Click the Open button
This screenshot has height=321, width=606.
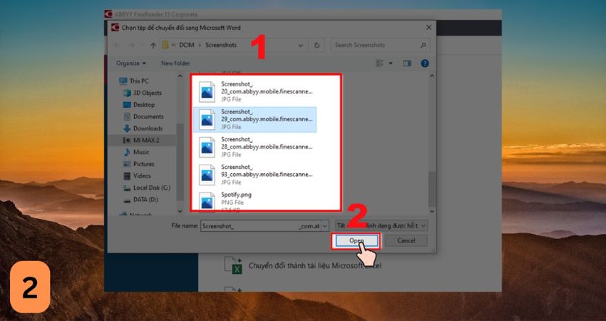click(356, 241)
